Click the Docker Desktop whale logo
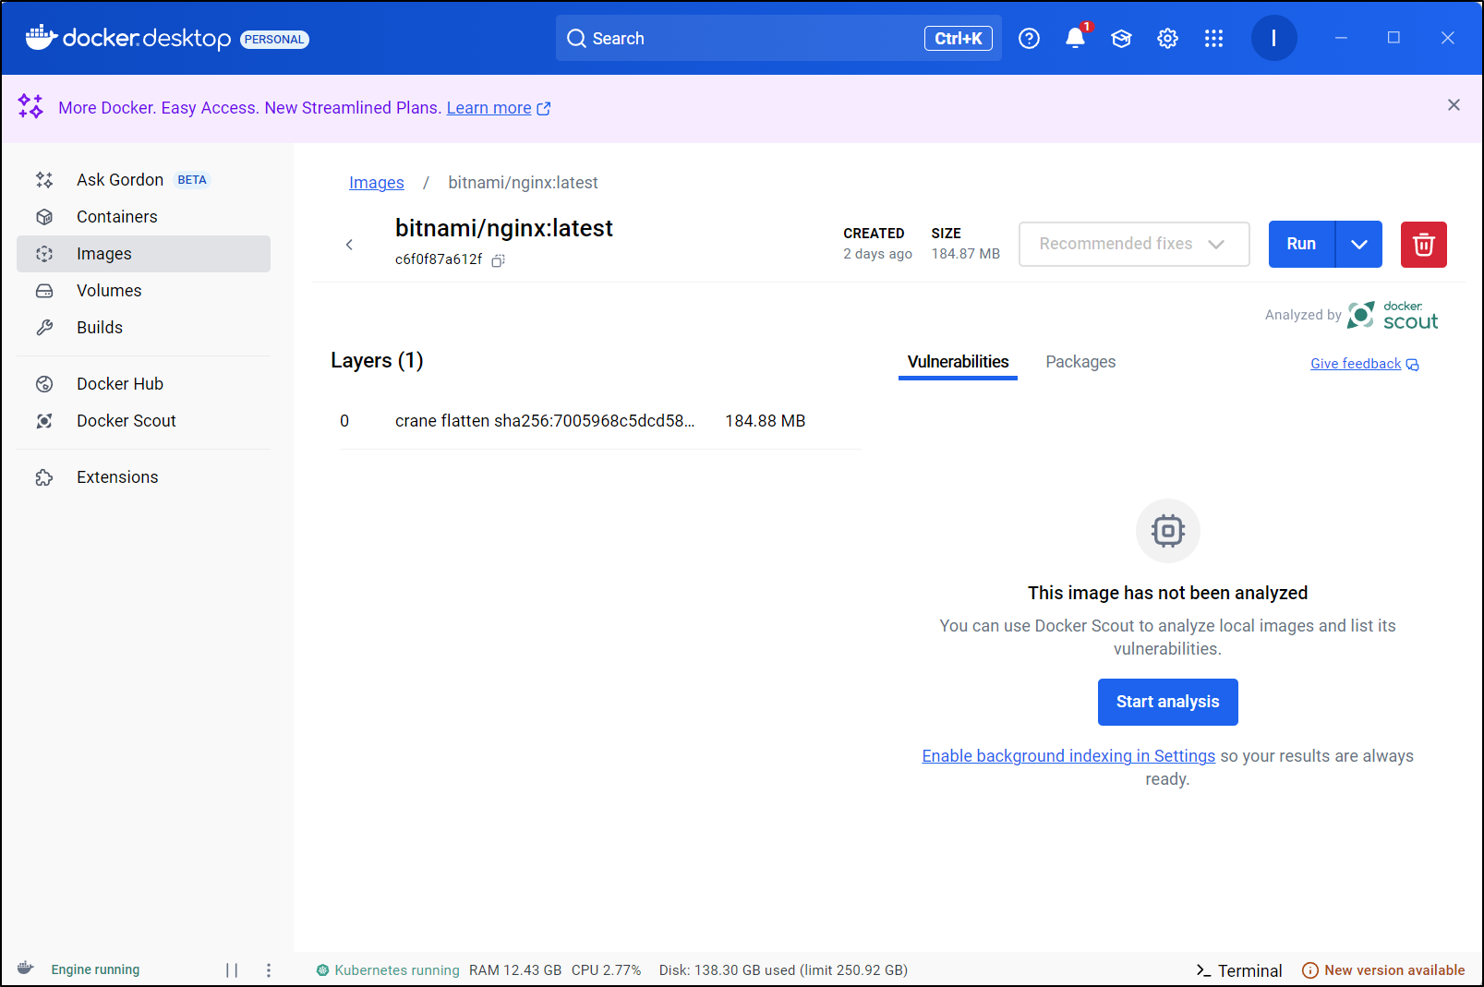1484x987 pixels. [42, 37]
